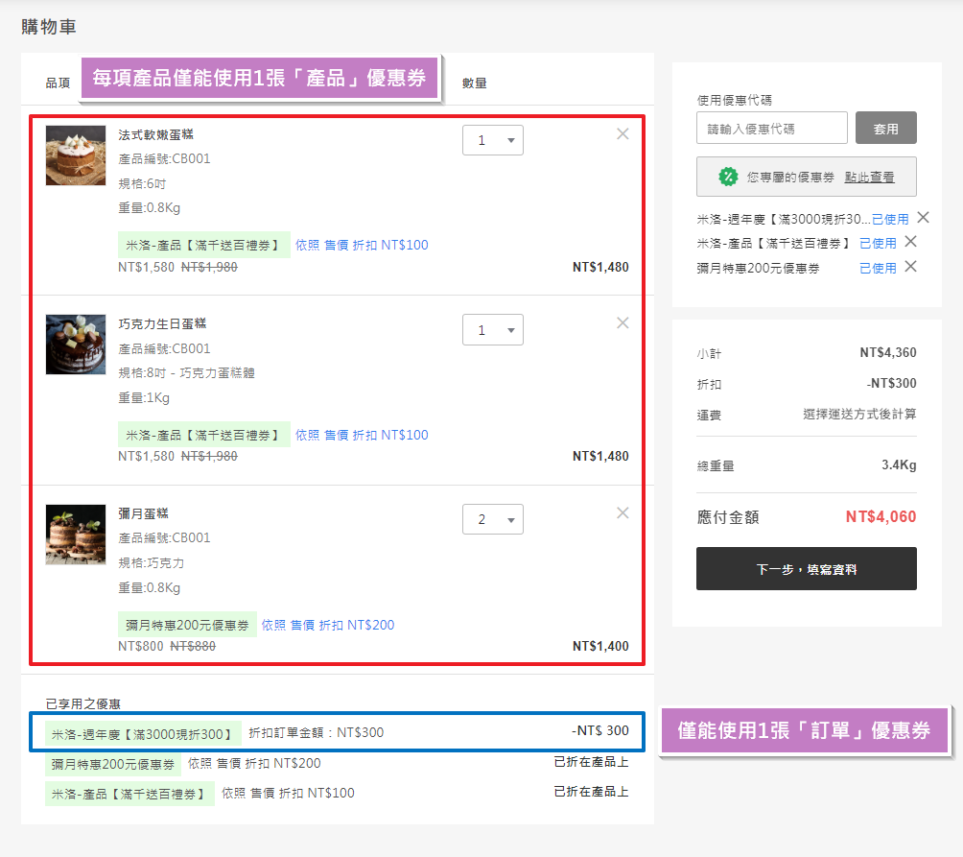Open quantity dropdown for 巧克力生日蛋糕

(x=493, y=329)
